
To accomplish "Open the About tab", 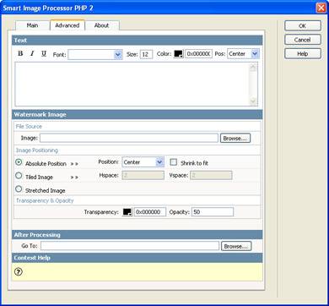I will (x=101, y=25).
